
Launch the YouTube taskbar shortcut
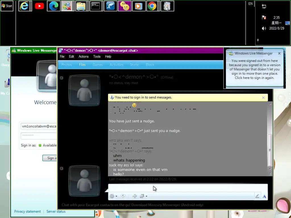[x=39, y=6]
